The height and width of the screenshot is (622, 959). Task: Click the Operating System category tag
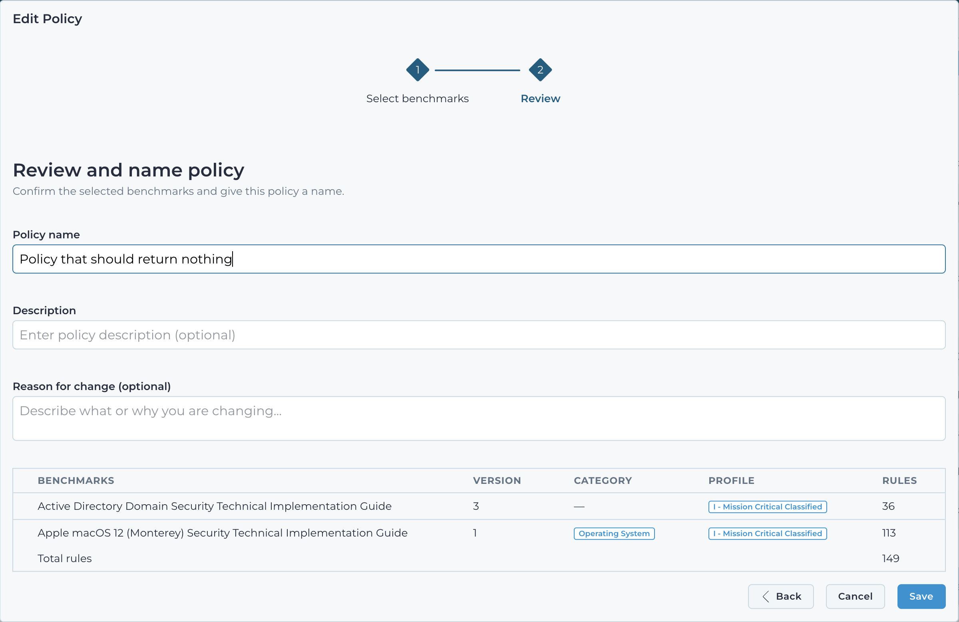pyautogui.click(x=614, y=533)
